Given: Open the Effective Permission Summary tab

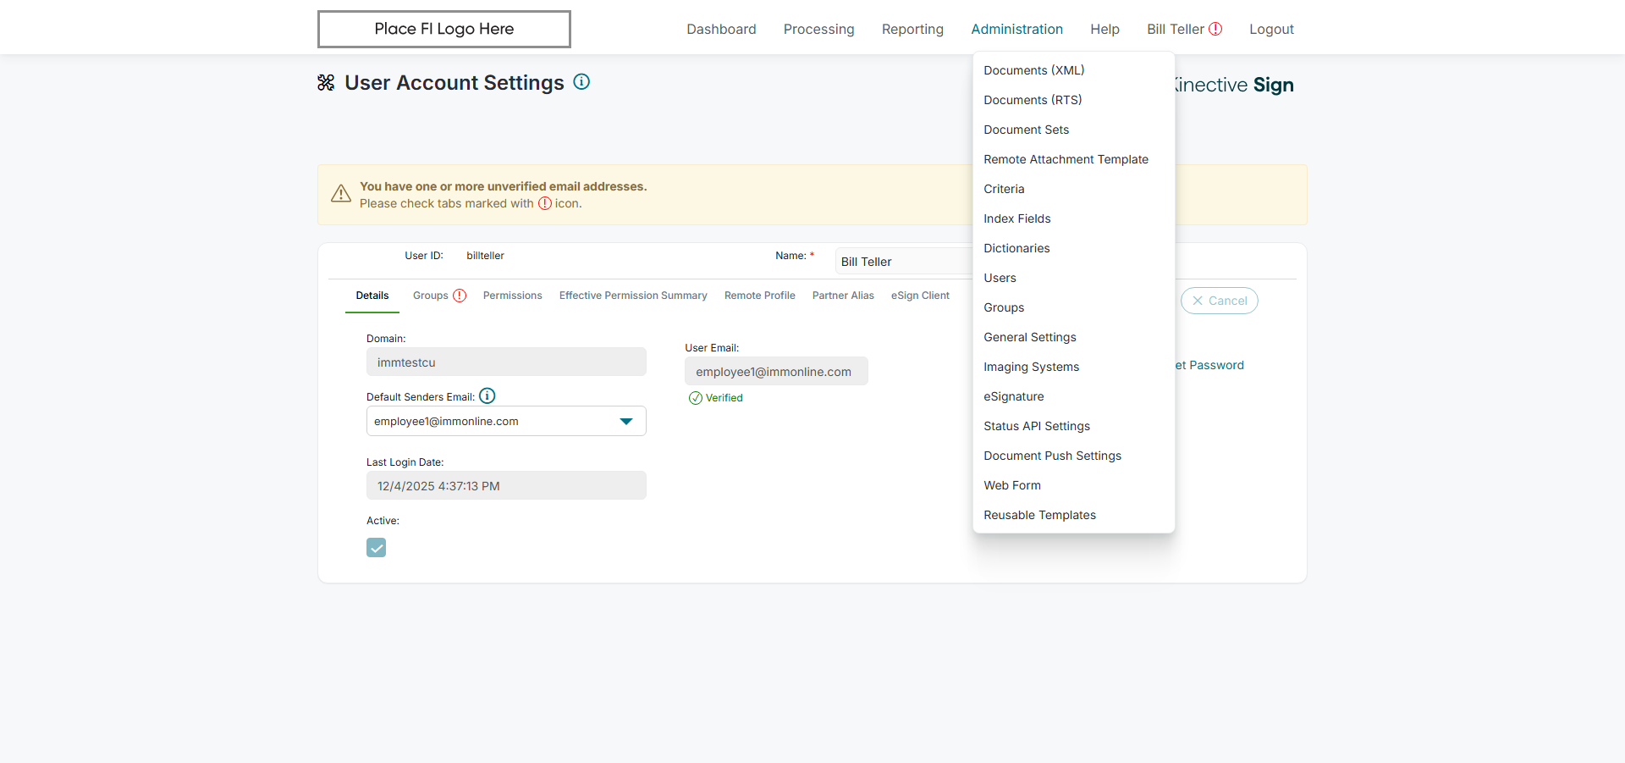Looking at the screenshot, I should click(633, 296).
